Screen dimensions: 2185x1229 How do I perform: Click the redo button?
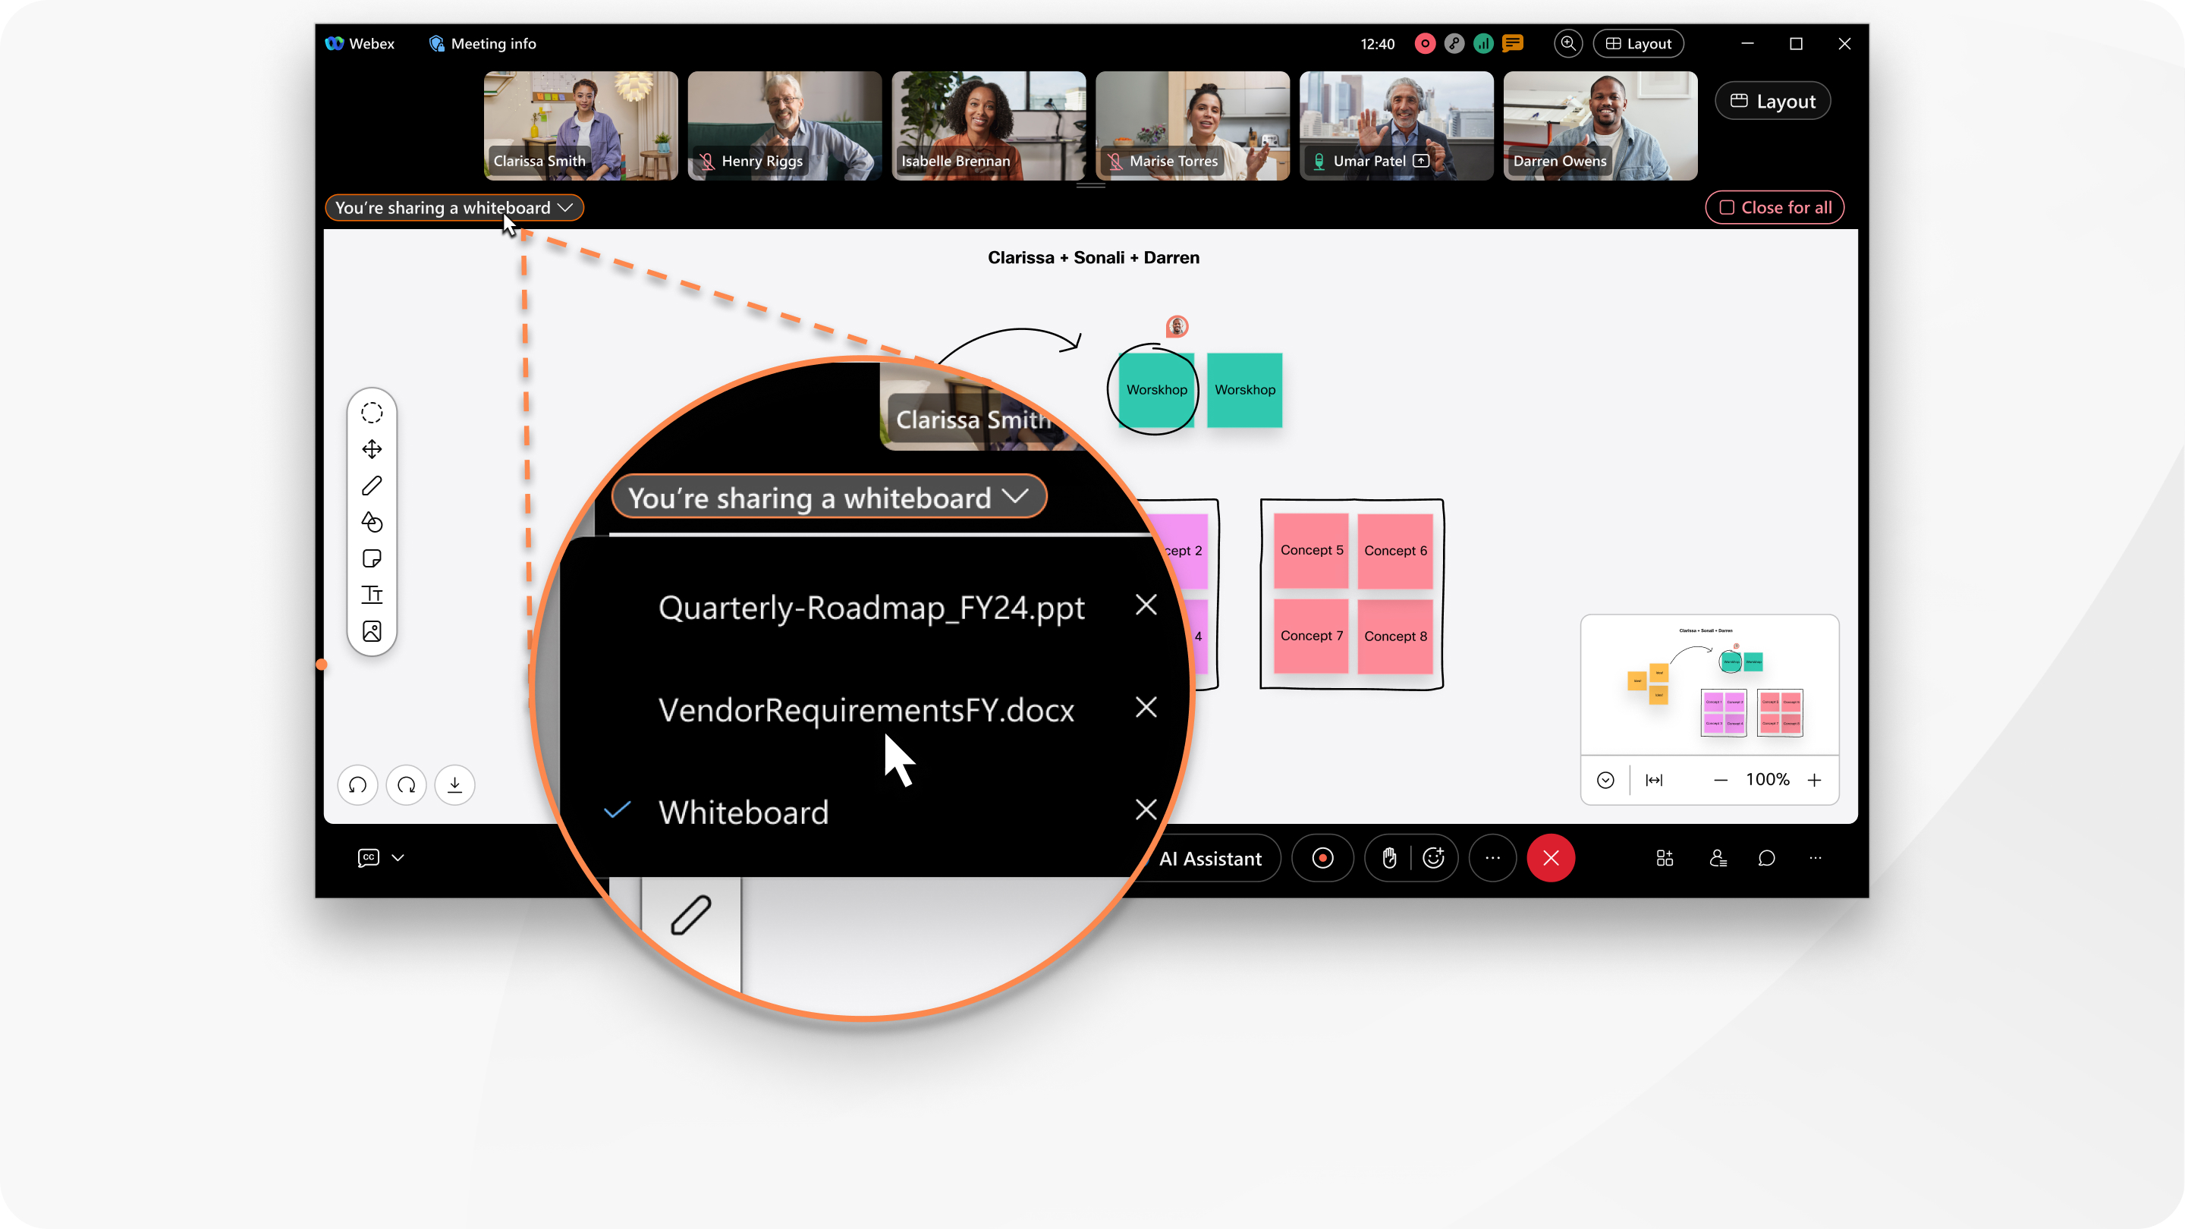405,784
